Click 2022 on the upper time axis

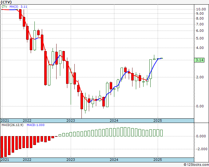pyautogui.click(x=27, y=121)
